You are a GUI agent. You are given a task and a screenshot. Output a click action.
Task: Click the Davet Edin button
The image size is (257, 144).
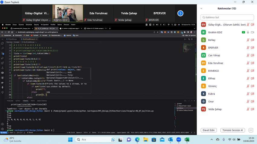coord(209,130)
